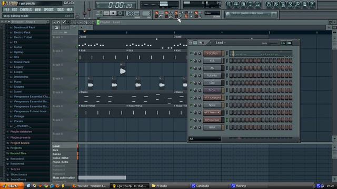The width and height of the screenshot is (337, 189).
Task: Select the Basso pattern in pattern list
Action: coord(57,154)
